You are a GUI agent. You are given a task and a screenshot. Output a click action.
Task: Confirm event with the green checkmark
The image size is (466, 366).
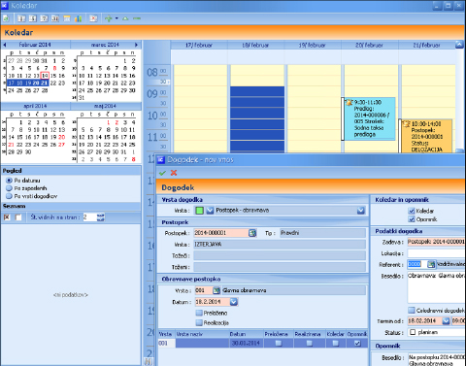(162, 173)
